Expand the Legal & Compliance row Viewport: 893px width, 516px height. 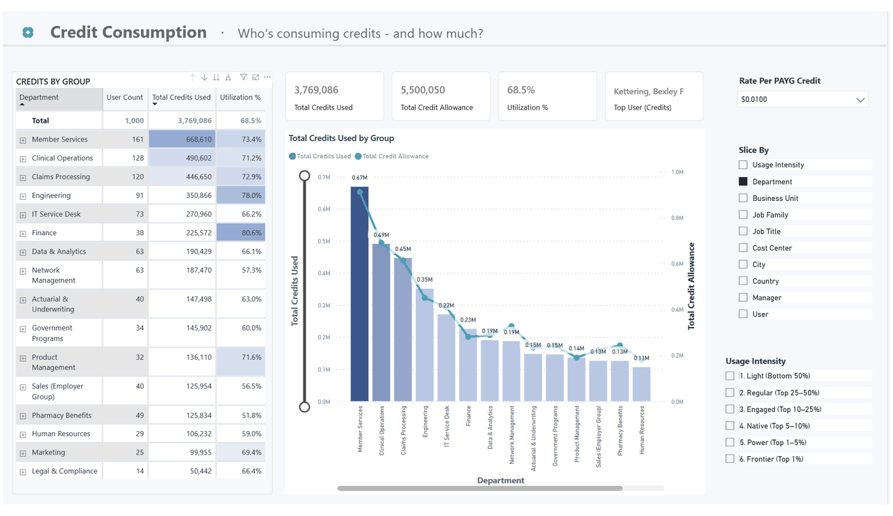click(23, 472)
